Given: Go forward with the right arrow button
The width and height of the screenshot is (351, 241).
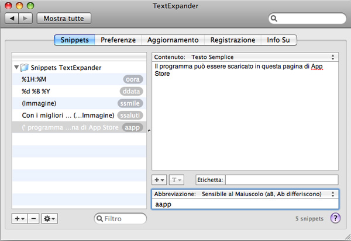Looking at the screenshot, I should coord(26,18).
